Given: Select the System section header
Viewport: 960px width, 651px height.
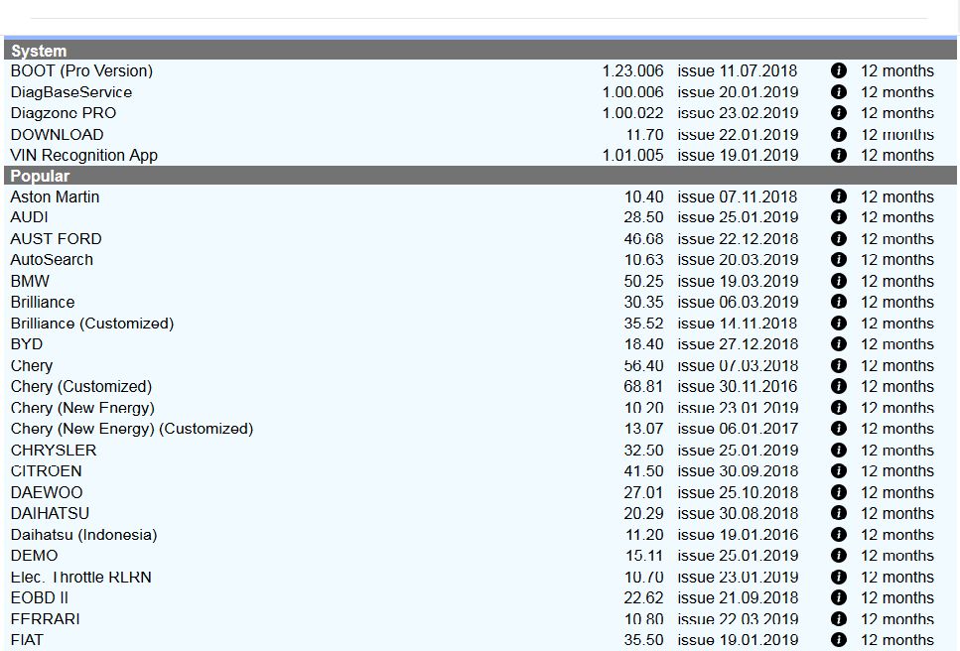Looking at the screenshot, I should pos(480,51).
